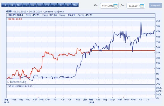Open the calendar icon for the До date
This screenshot has width=164, height=106.
[142, 6]
